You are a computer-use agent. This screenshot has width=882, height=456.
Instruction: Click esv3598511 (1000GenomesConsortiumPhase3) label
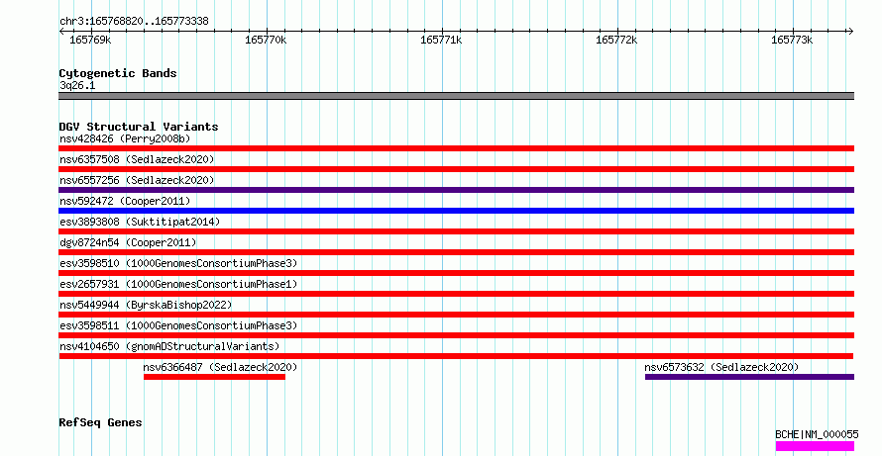(178, 325)
